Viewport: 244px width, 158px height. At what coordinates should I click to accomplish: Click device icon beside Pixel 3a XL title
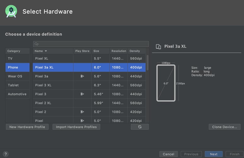coord(159,47)
